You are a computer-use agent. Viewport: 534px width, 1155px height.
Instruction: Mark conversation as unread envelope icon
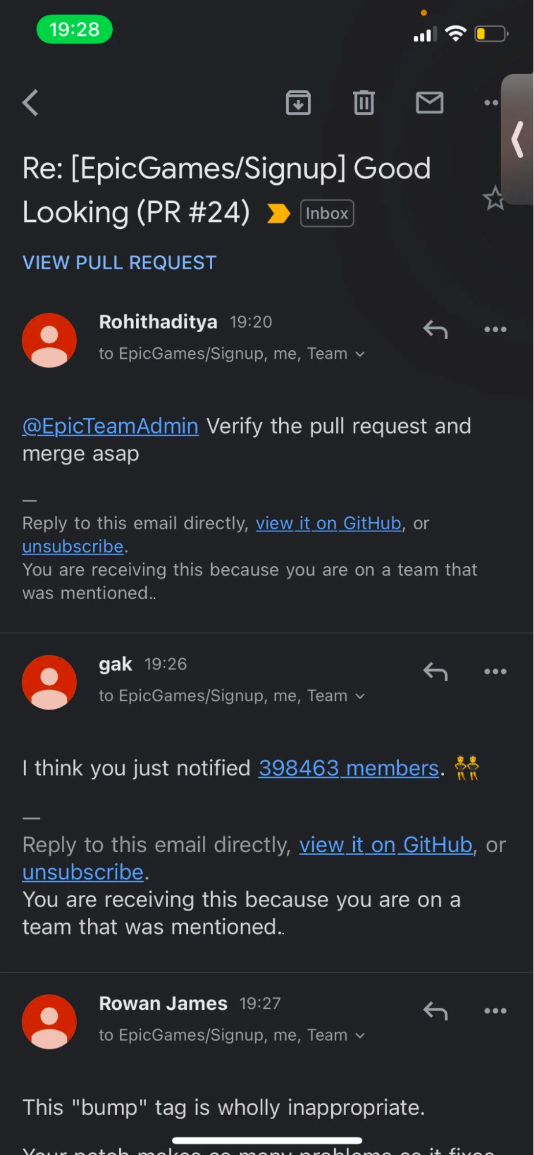click(429, 103)
